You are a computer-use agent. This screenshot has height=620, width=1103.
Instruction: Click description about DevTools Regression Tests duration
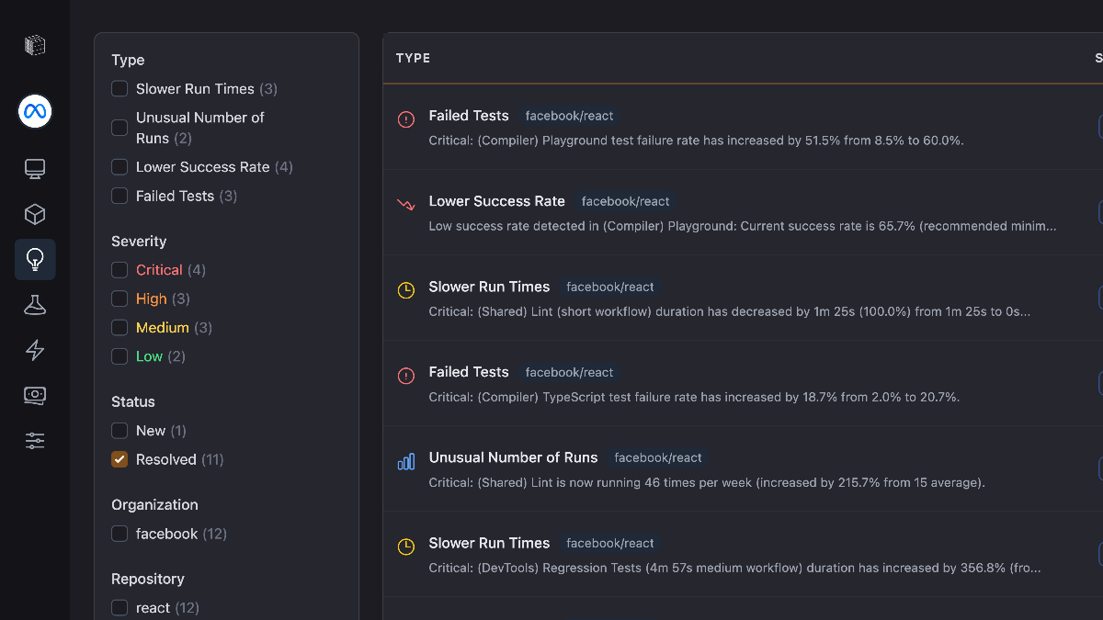pyautogui.click(x=735, y=568)
